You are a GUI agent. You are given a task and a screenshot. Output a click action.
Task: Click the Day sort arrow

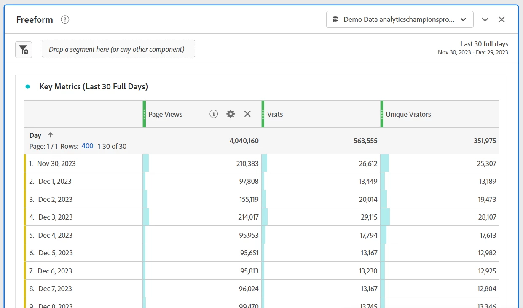click(x=51, y=135)
